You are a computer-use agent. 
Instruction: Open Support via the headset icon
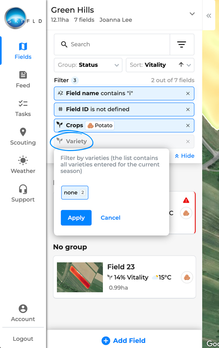23,194
